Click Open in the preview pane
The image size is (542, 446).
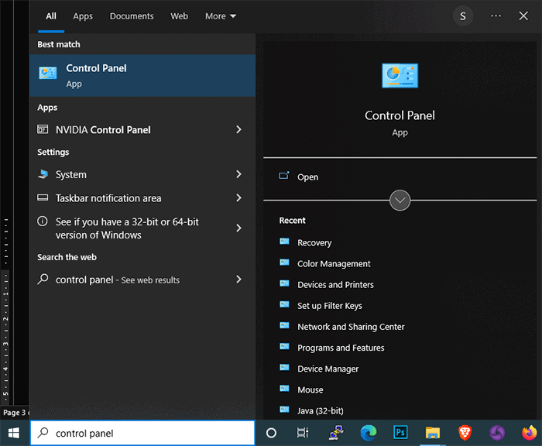click(307, 177)
